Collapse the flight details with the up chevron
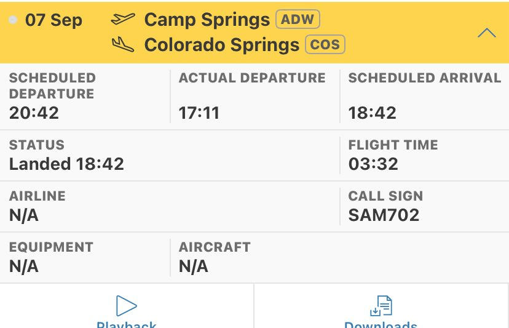 (486, 33)
